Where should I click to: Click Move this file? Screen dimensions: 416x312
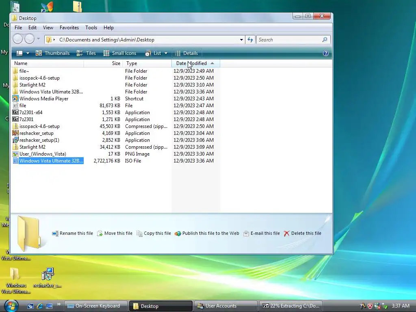[115, 233]
